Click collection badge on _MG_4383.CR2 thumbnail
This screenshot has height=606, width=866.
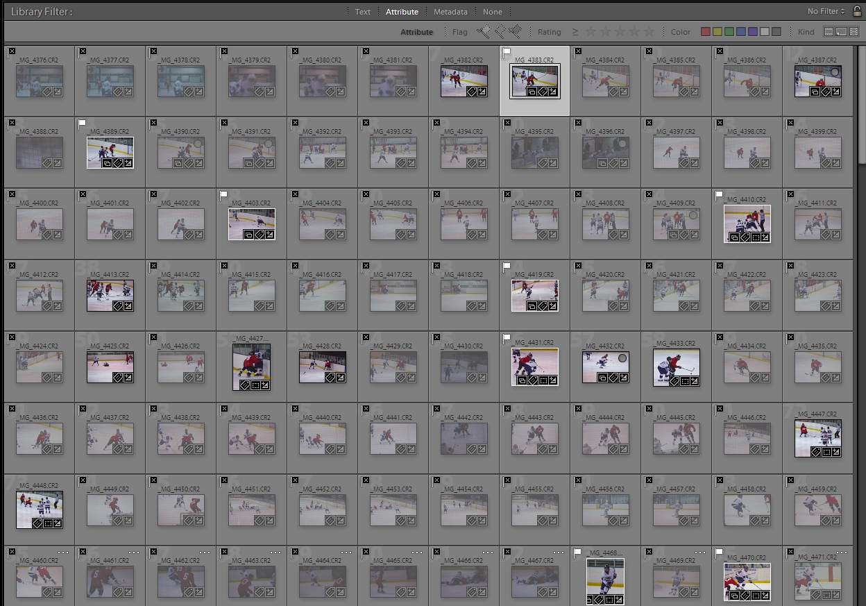[x=532, y=92]
